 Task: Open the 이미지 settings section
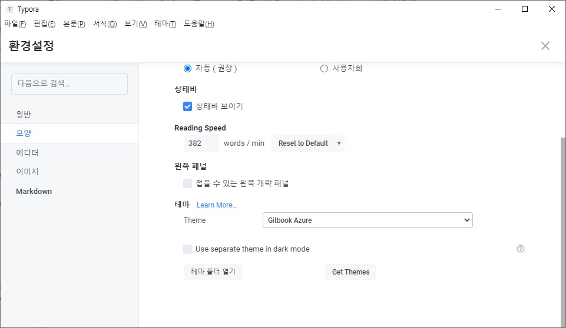click(x=69, y=172)
